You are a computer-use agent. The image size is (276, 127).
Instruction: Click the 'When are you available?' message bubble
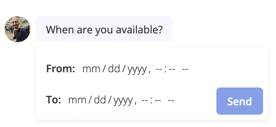point(104,29)
